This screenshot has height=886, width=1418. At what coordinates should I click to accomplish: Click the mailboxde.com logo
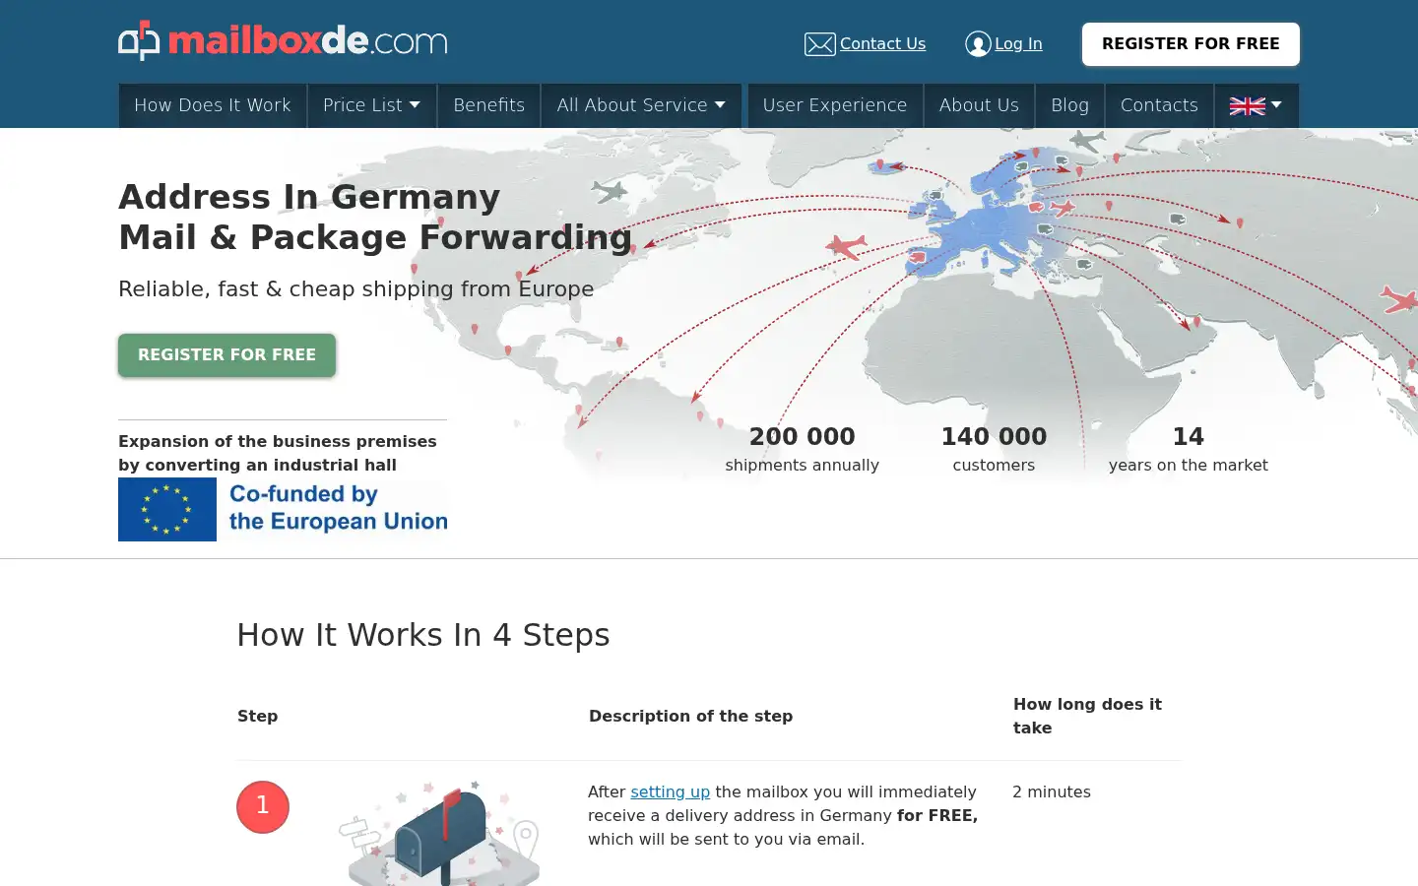(283, 40)
